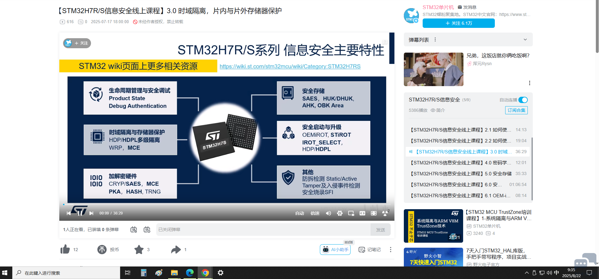This screenshot has height=279, width=599.
Task: Open Microsoft Edge from taskbar
Action: [x=190, y=273]
